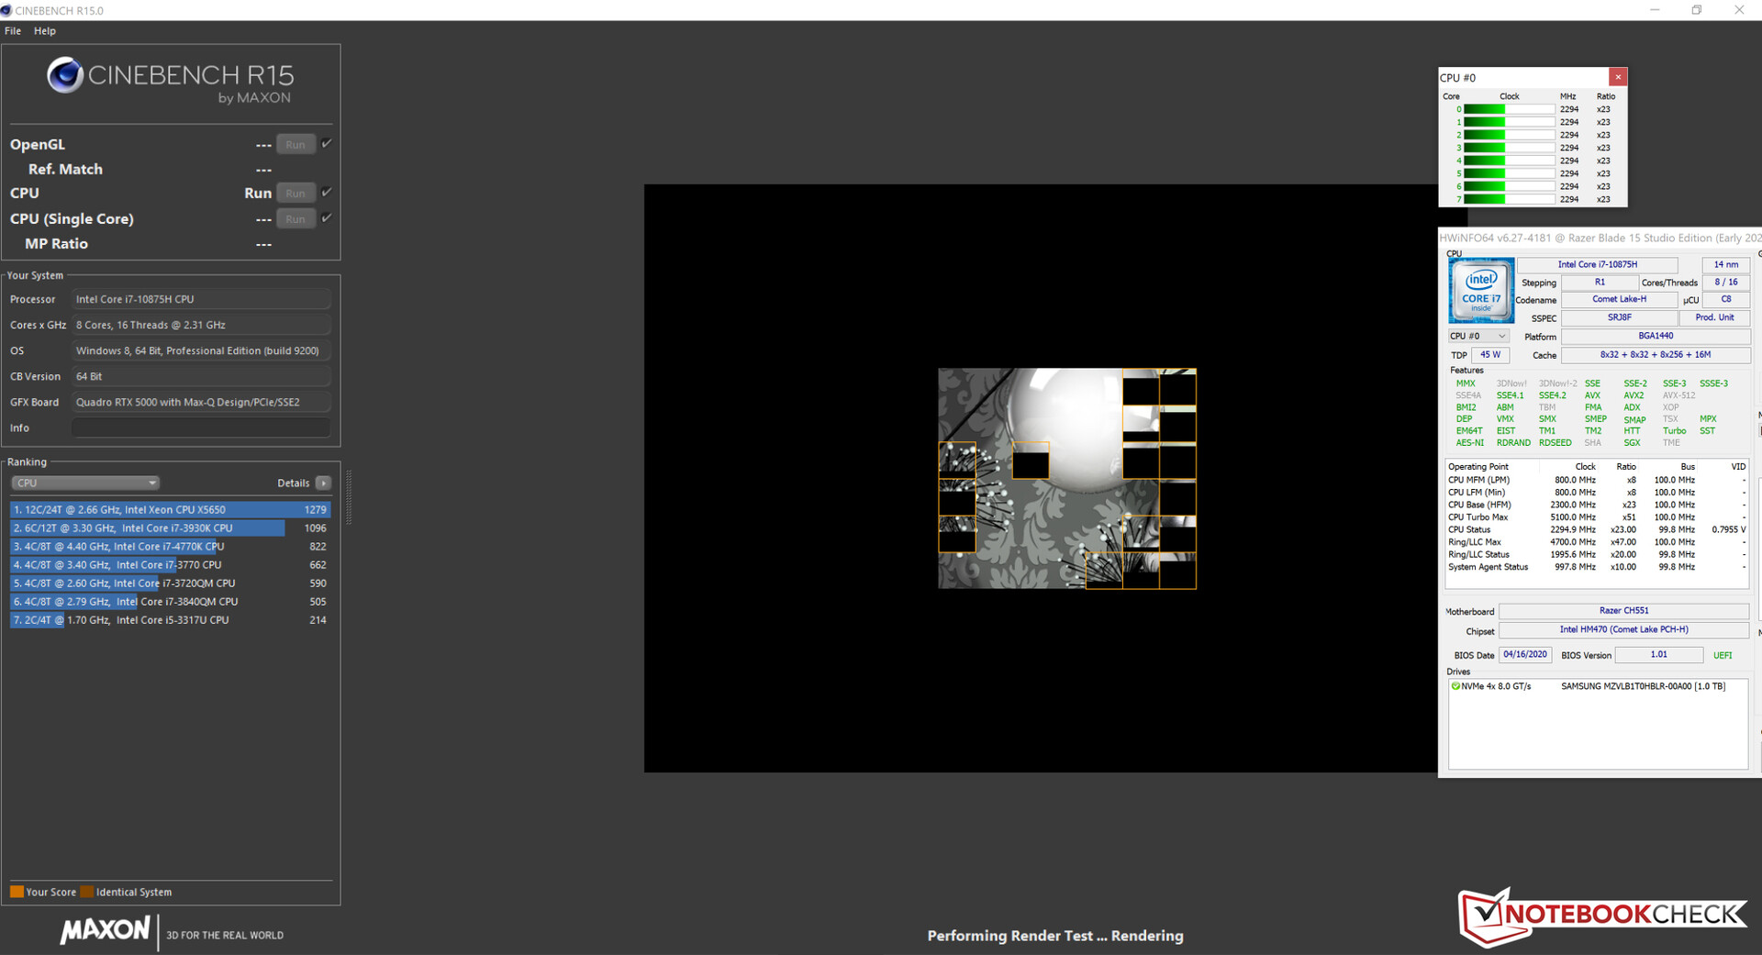Toggle the OpenGL test checkbox
The image size is (1762, 955).
coord(327,144)
